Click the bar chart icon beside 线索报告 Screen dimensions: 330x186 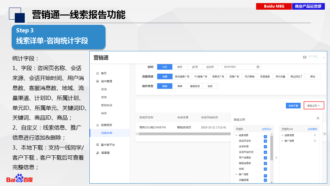97,125
